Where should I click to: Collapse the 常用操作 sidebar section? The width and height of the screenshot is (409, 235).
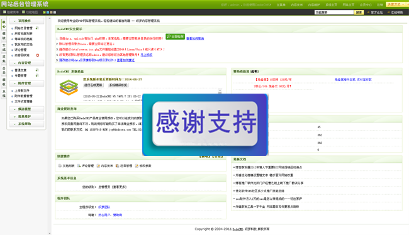tap(26, 21)
